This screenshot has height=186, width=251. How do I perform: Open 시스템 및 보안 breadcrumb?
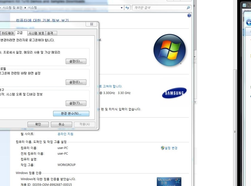(x=13, y=8)
